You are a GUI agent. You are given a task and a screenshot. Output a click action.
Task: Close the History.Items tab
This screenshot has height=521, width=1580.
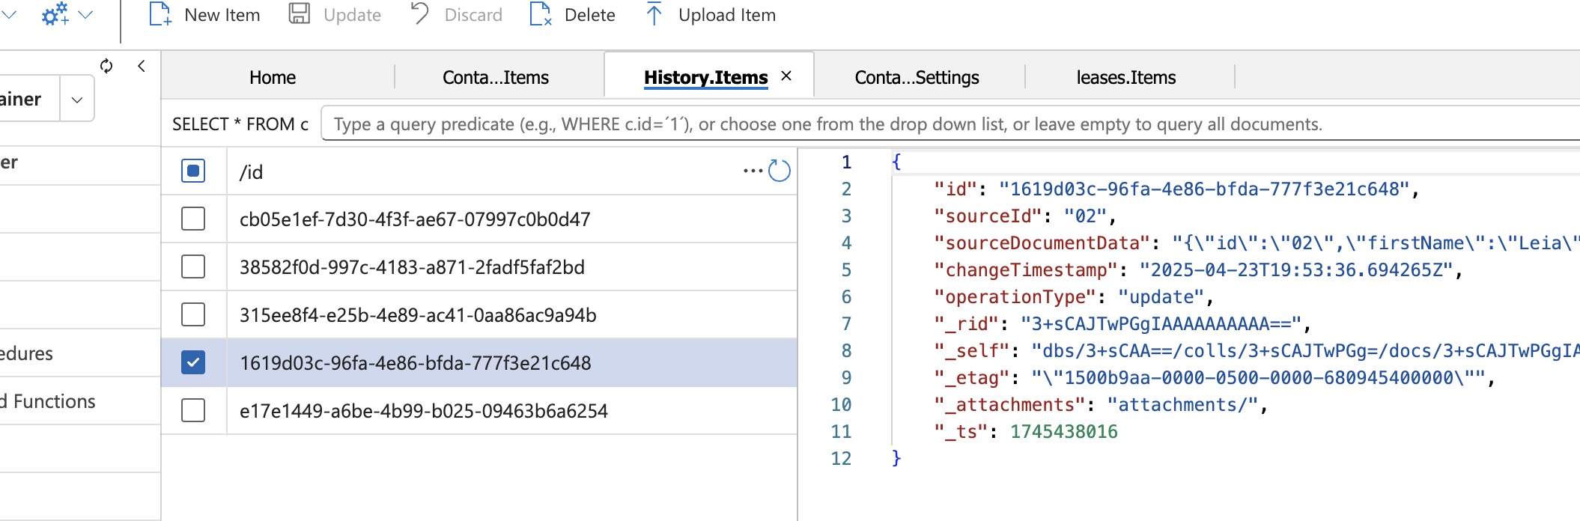point(786,76)
